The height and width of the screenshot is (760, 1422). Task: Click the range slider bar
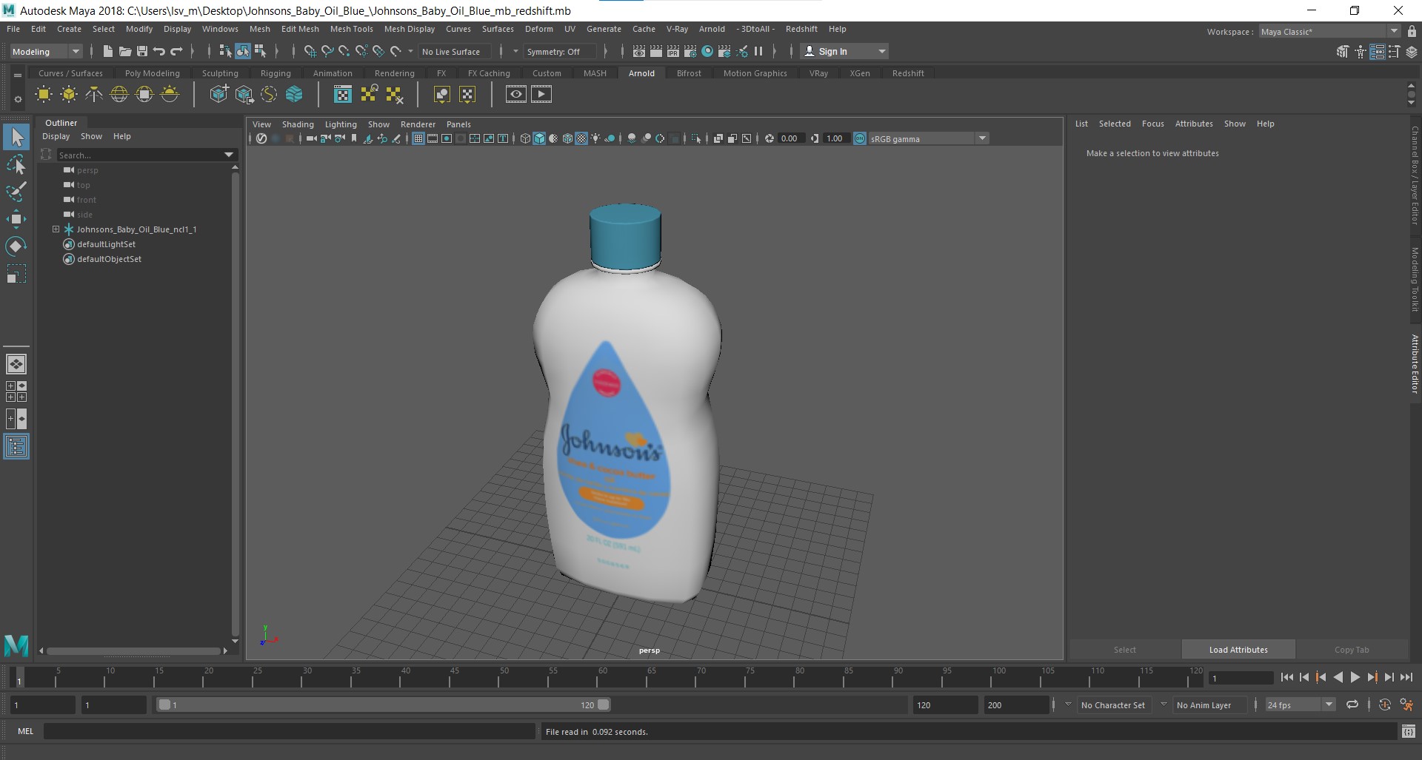pos(384,704)
